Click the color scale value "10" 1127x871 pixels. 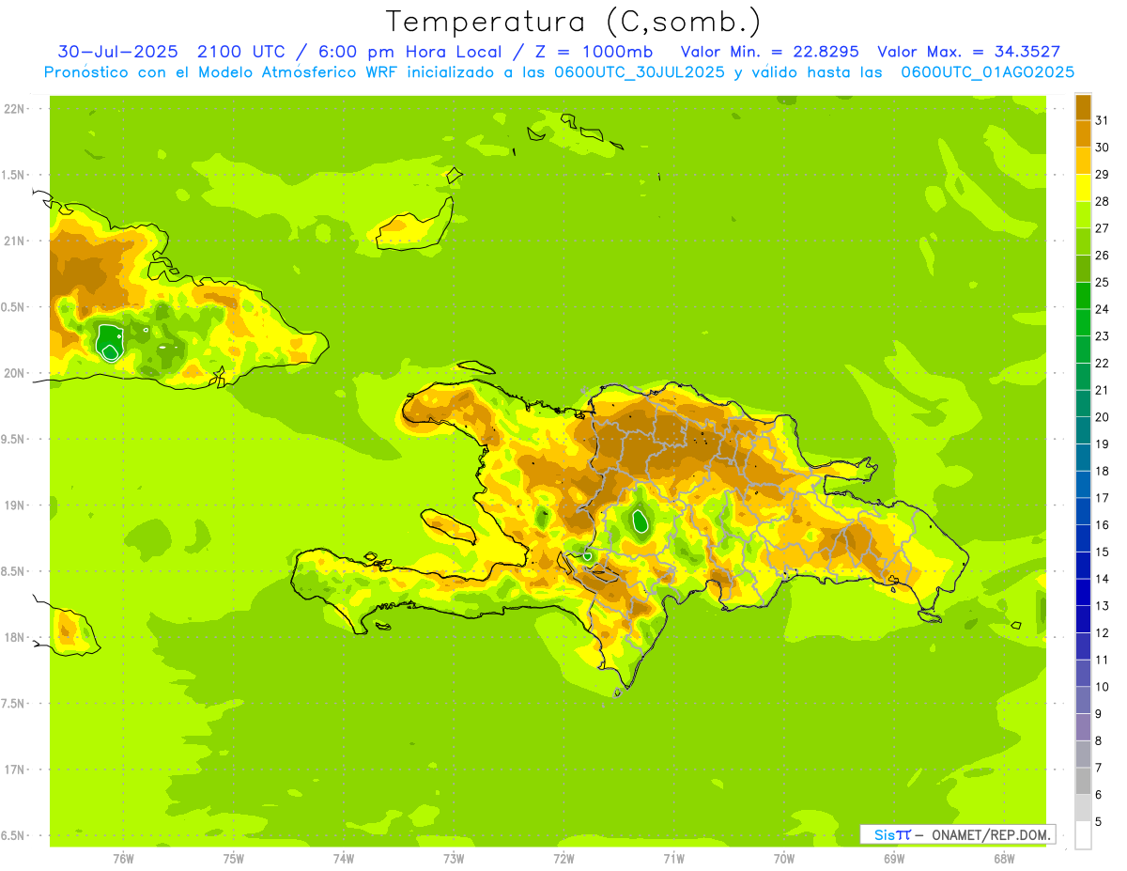click(x=1102, y=687)
